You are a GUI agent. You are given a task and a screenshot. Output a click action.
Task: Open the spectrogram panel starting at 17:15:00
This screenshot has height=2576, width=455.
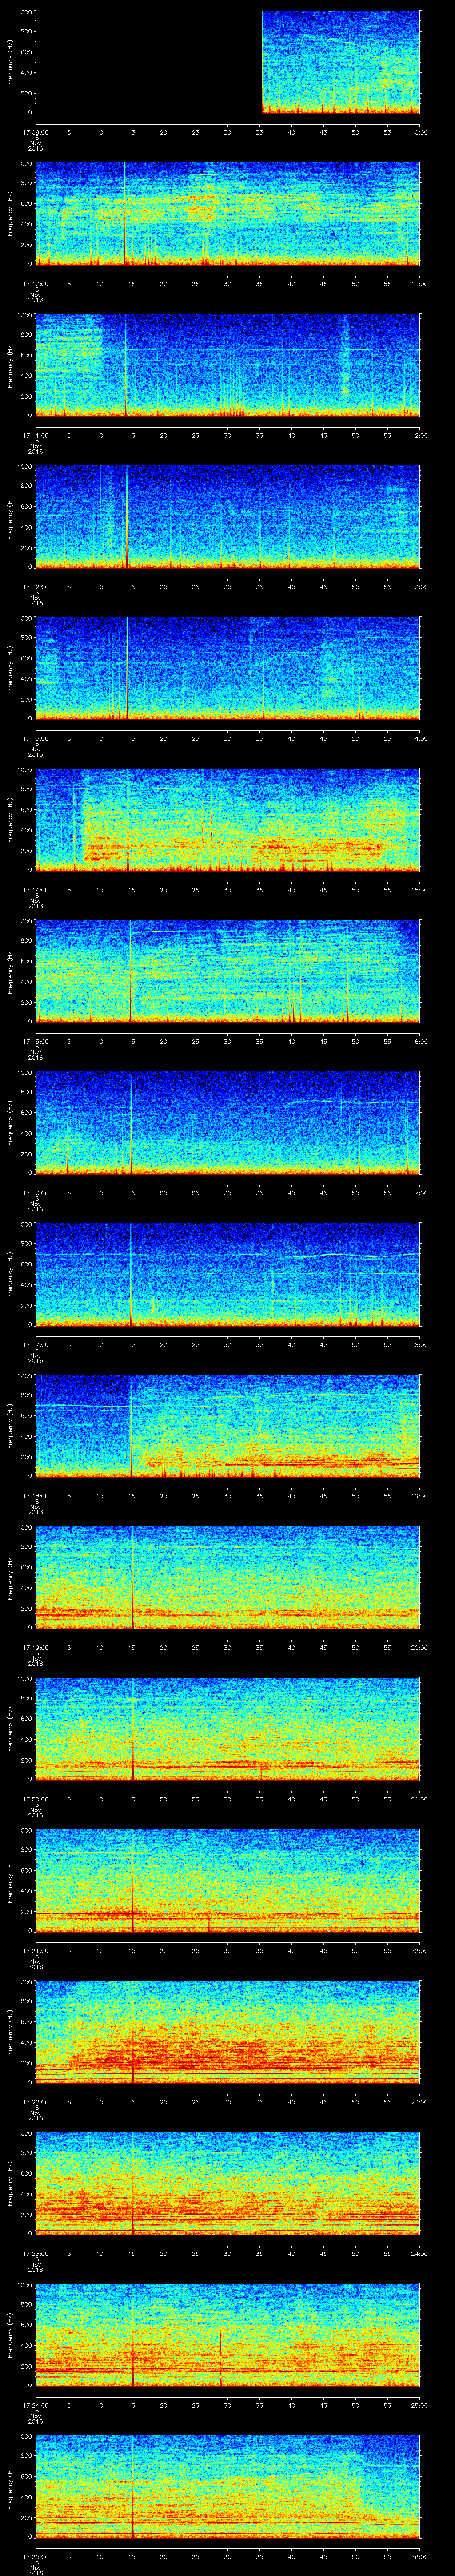(x=228, y=971)
